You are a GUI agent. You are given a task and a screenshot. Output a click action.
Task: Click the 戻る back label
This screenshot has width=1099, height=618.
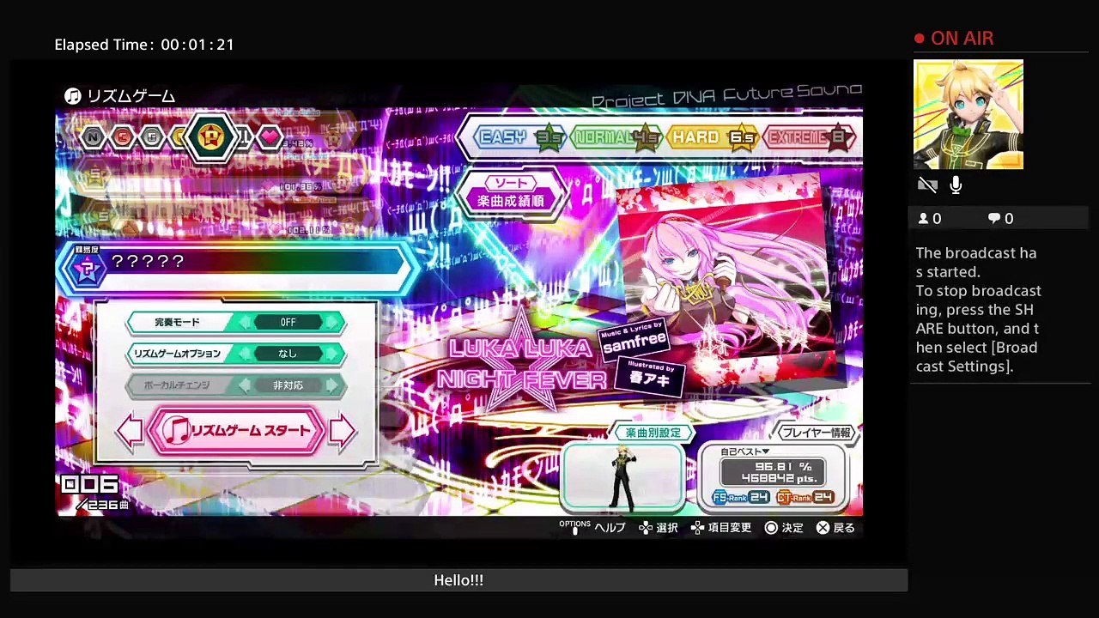(x=844, y=528)
